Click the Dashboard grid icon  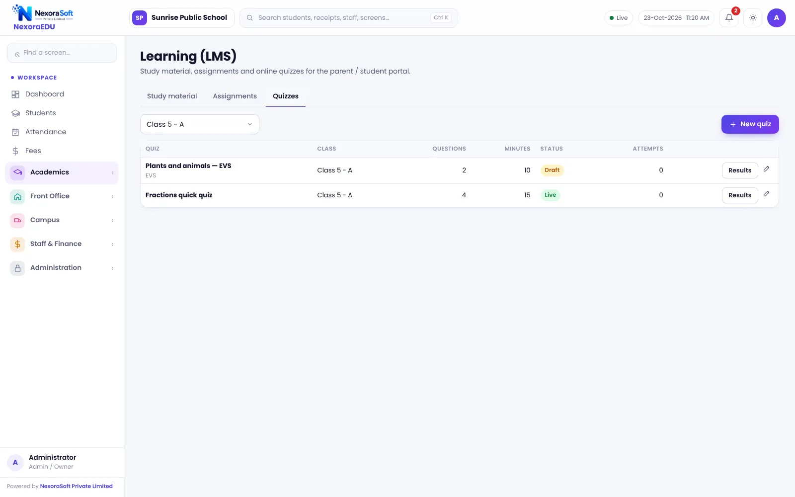point(15,94)
